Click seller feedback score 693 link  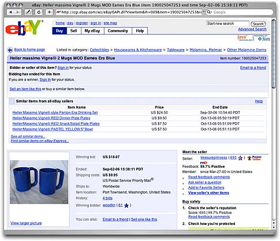(233, 157)
